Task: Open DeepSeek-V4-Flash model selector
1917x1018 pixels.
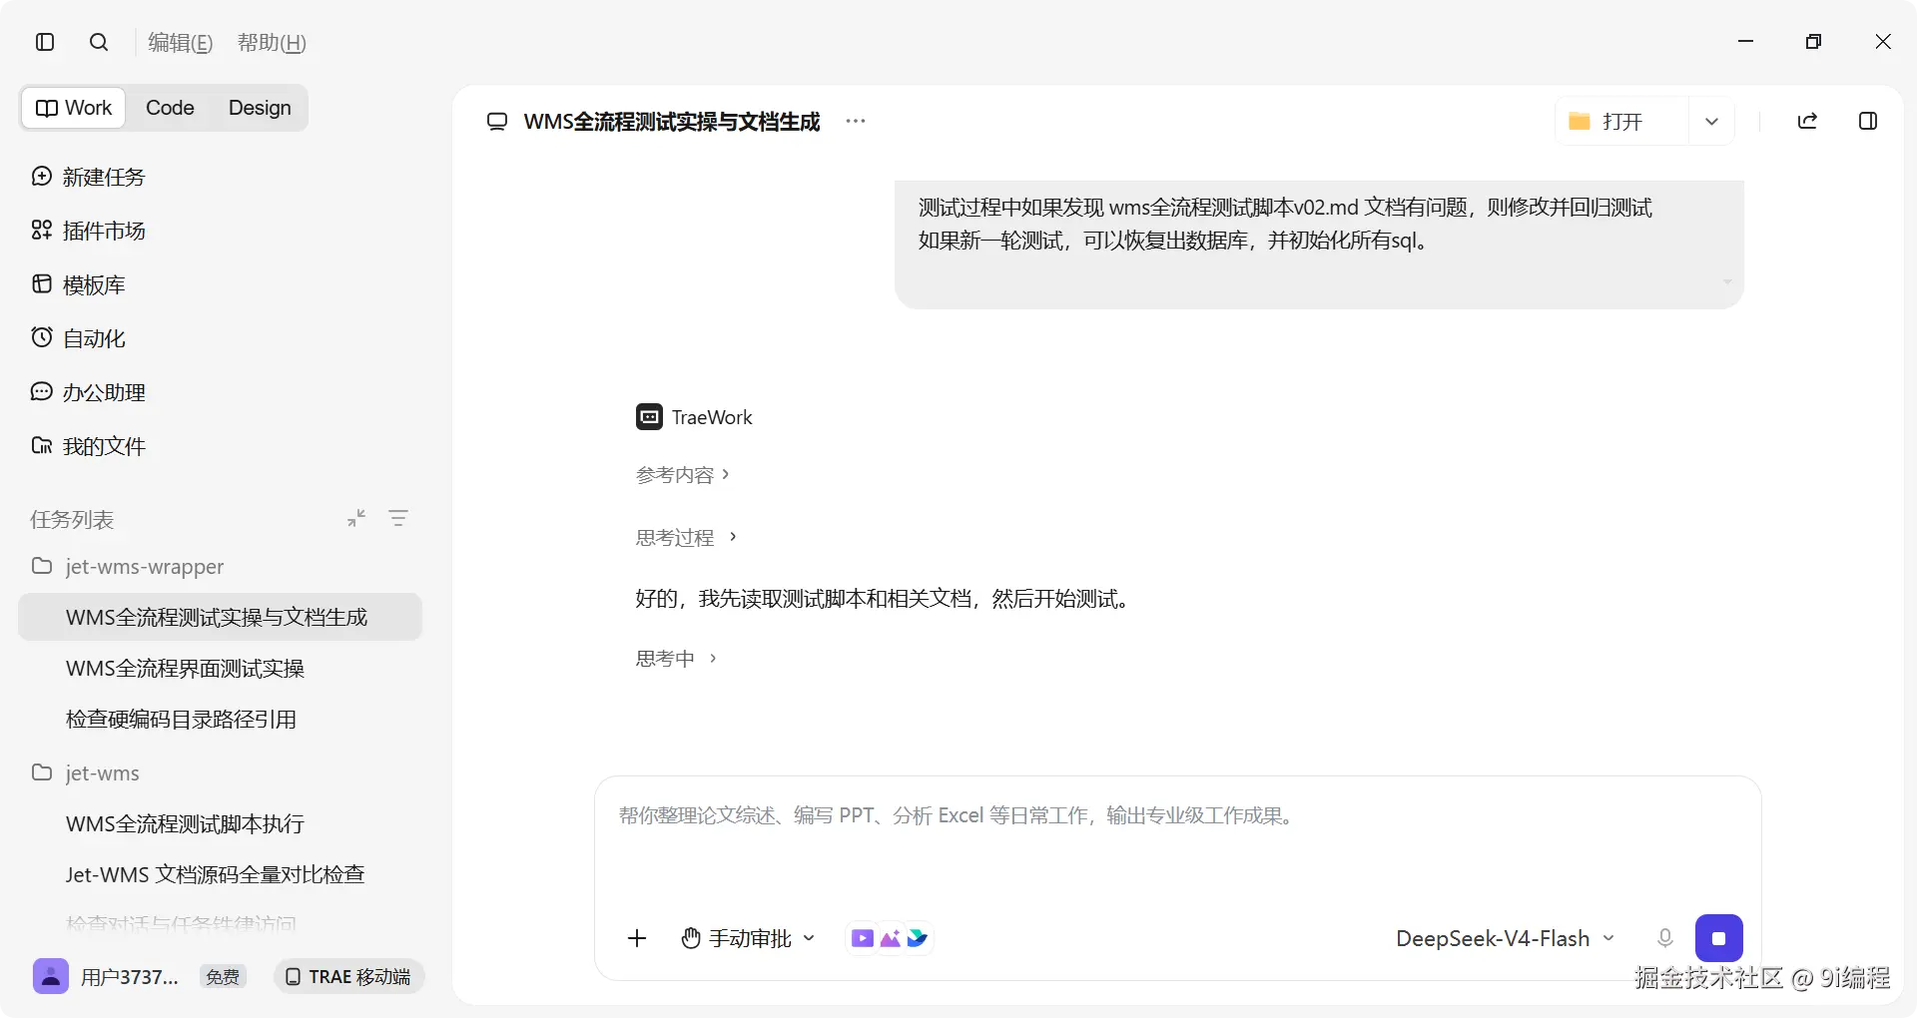Action: click(1505, 938)
